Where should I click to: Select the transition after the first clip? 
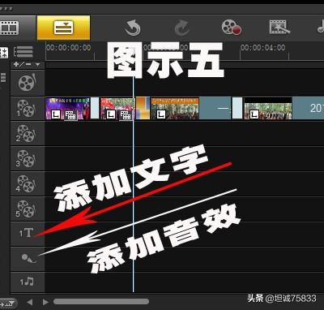(x=95, y=108)
